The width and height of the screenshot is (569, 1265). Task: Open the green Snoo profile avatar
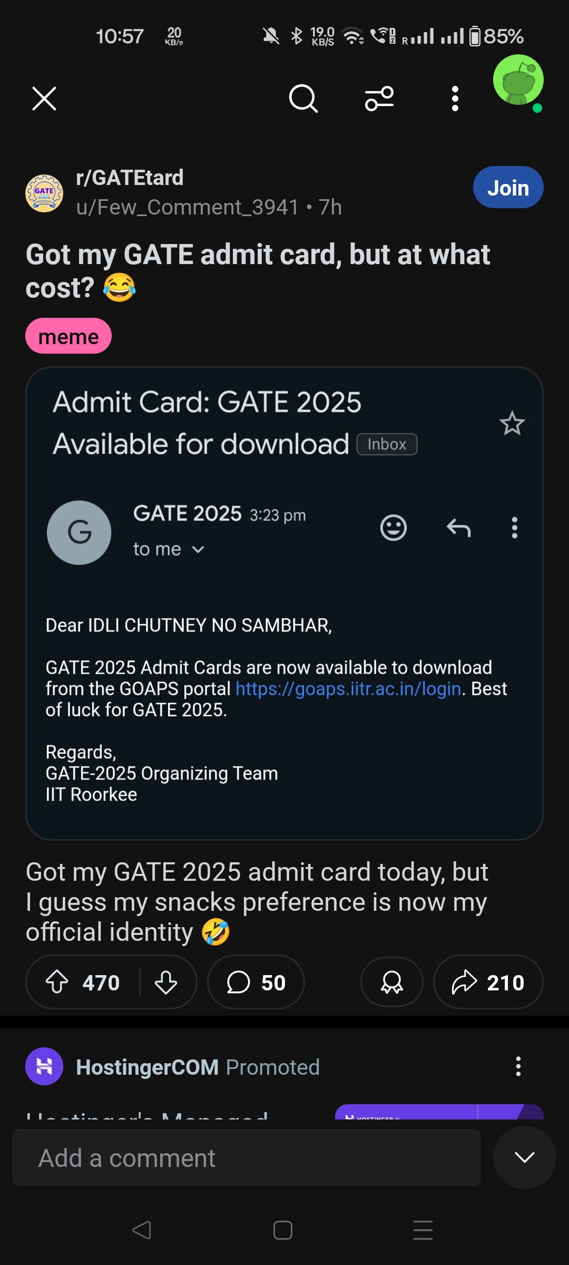518,81
